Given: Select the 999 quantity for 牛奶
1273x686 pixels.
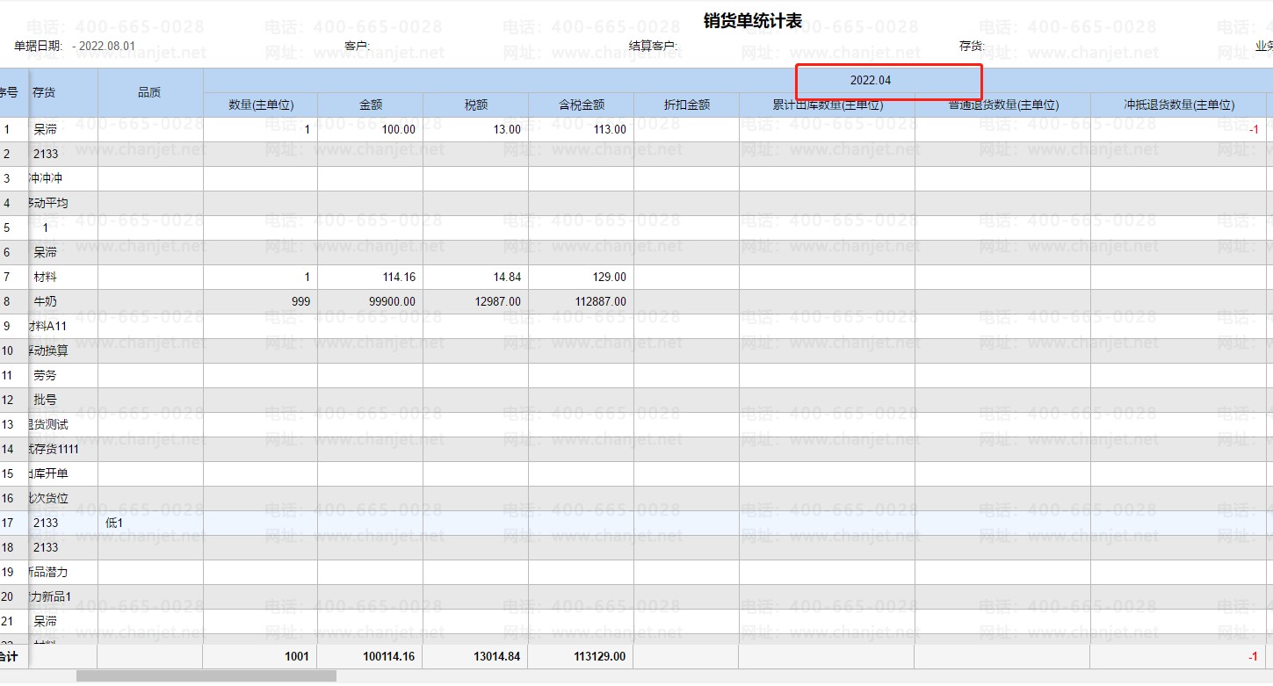Looking at the screenshot, I should [x=261, y=301].
